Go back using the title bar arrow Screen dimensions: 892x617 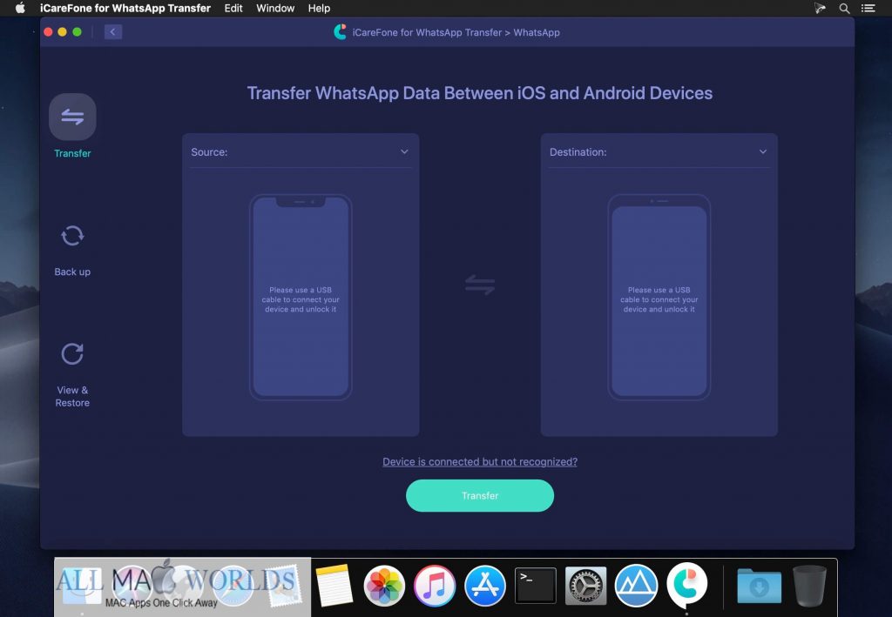coord(112,32)
